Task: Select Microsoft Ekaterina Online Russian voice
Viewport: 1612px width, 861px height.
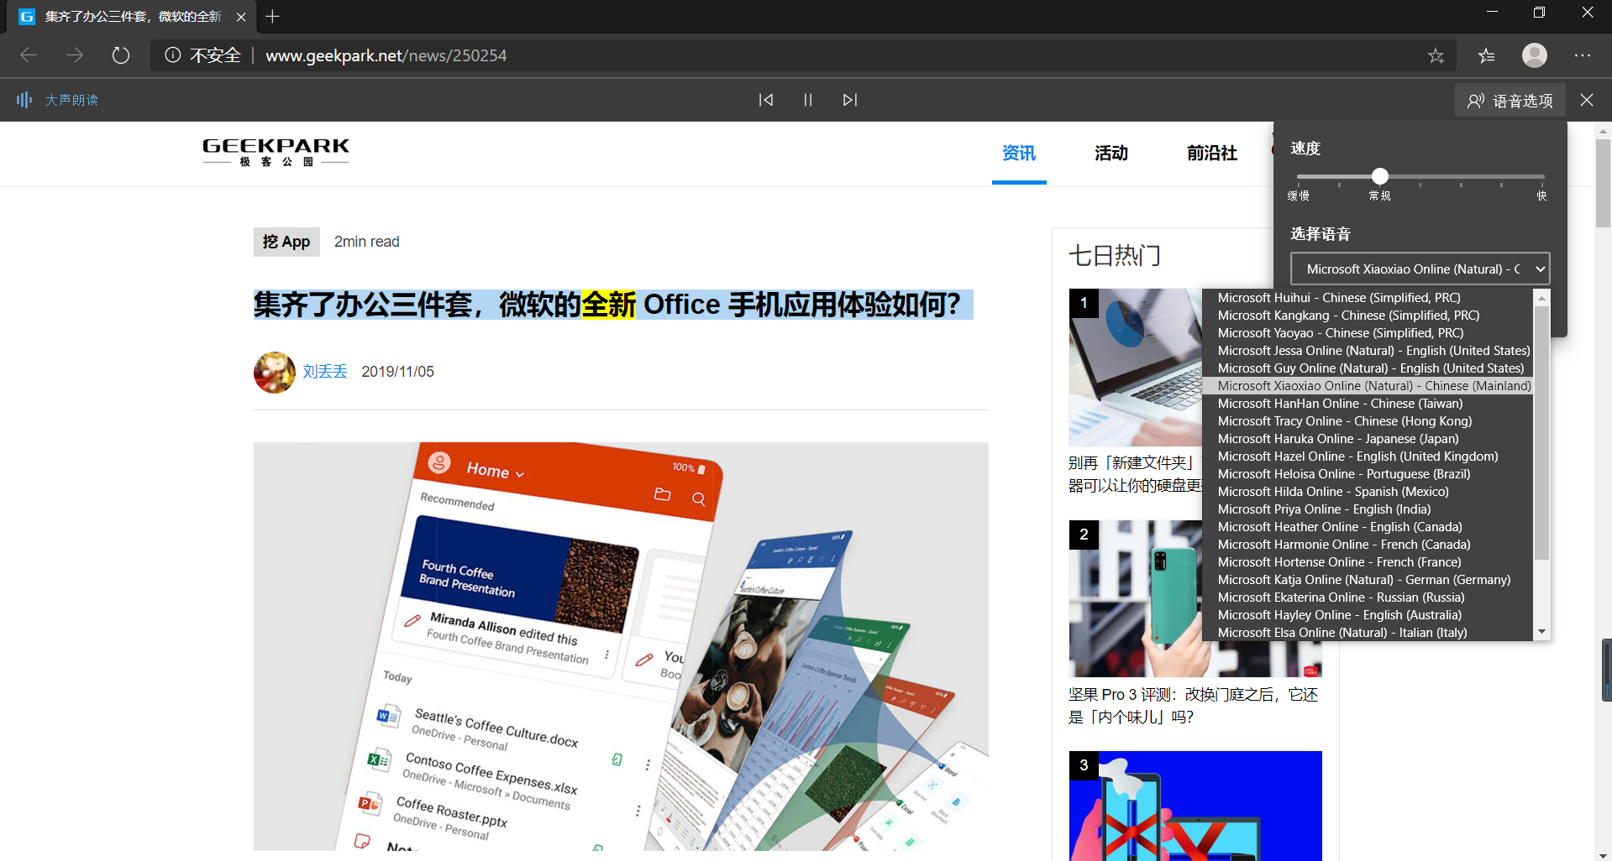Action: 1368,597
